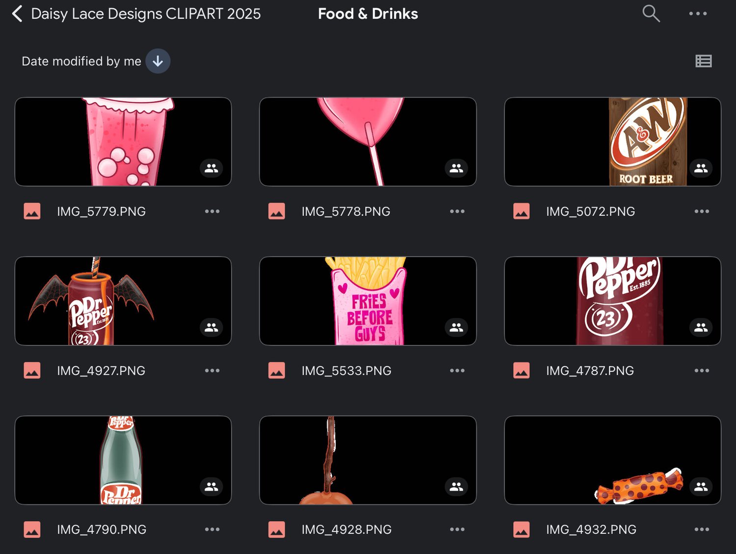Open the Fries Before Guys thumbnail

368,301
